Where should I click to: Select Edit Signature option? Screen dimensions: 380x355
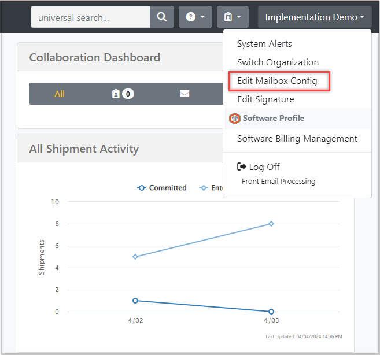pyautogui.click(x=265, y=99)
